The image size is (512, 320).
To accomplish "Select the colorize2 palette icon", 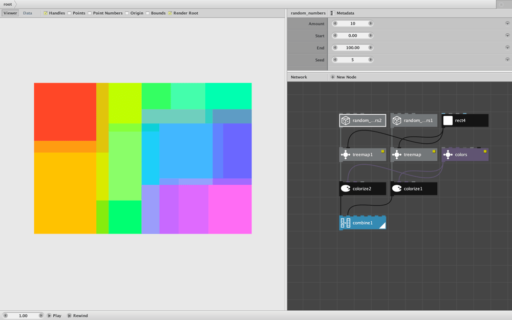I will (x=346, y=188).
